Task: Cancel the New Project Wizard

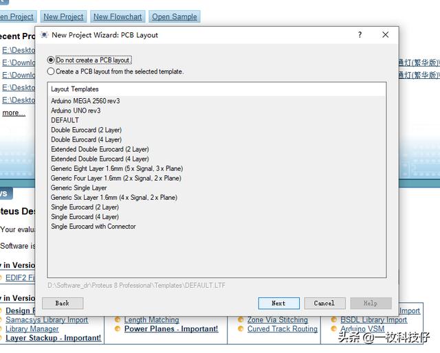Action: point(324,303)
